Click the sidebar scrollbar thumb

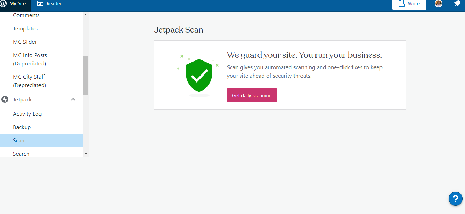pyautogui.click(x=86, y=75)
